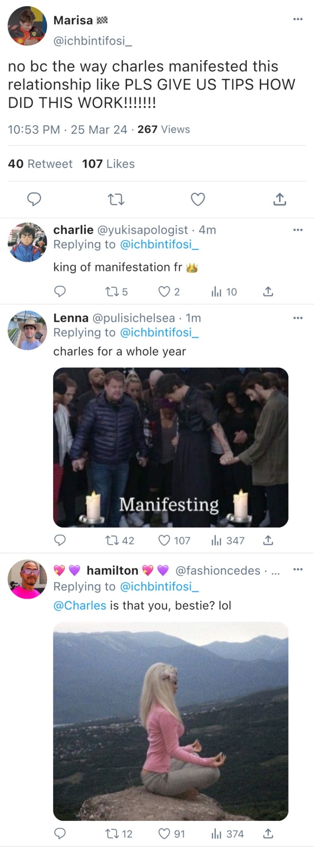
Task: Reply to Lenna's tweet
Action: 59,540
